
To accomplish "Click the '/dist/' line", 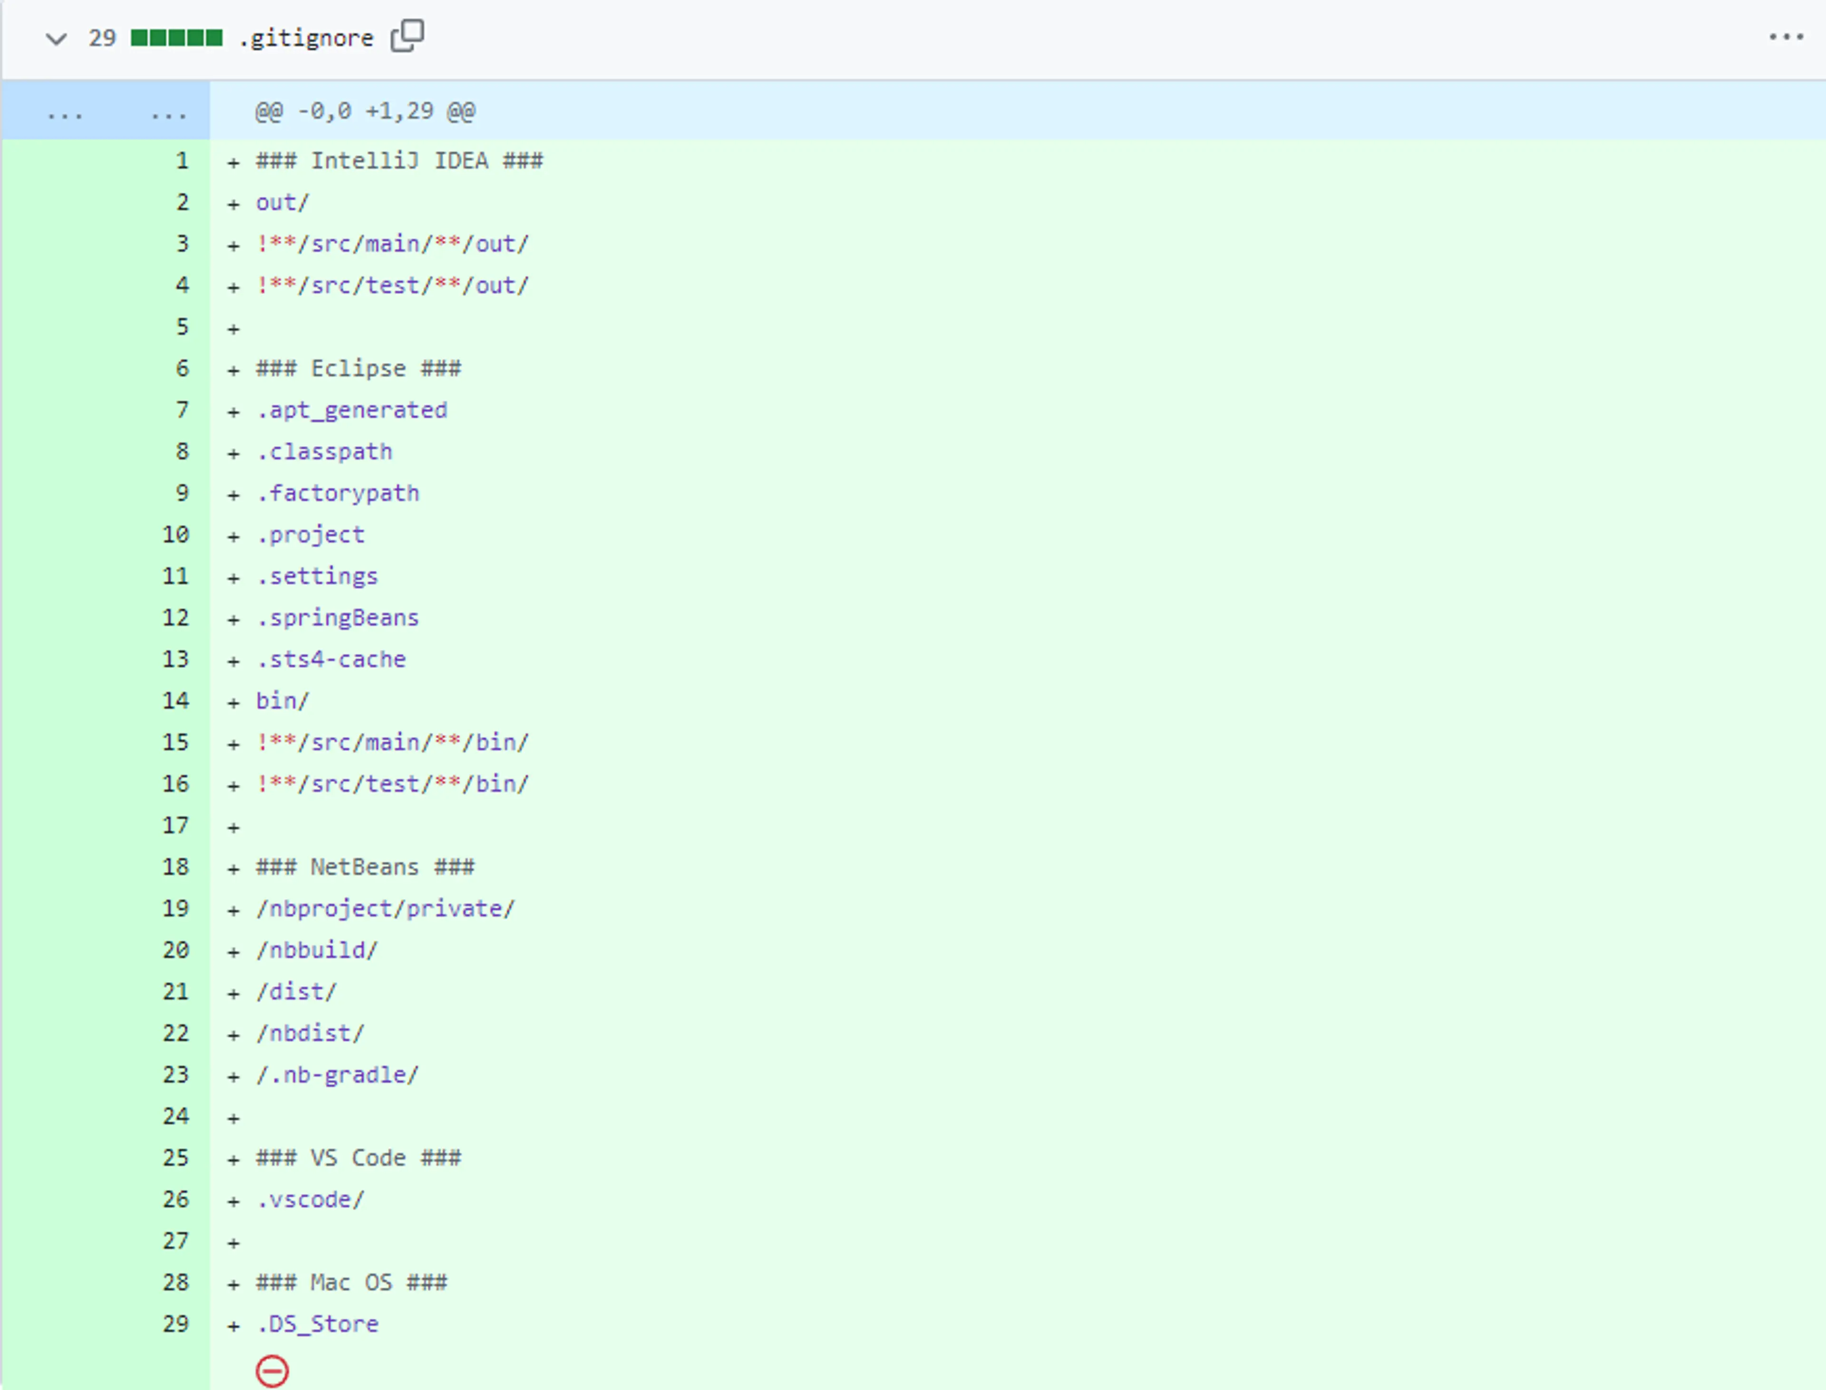I will click(296, 991).
